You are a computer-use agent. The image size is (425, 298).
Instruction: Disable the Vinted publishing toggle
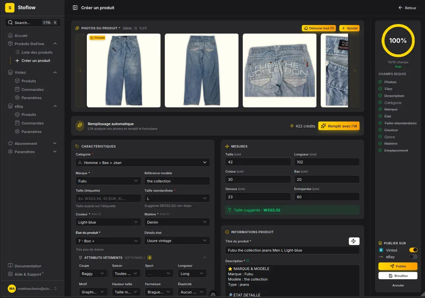click(413, 250)
